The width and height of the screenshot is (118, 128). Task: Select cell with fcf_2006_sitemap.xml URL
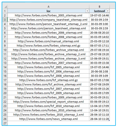(49, 72)
